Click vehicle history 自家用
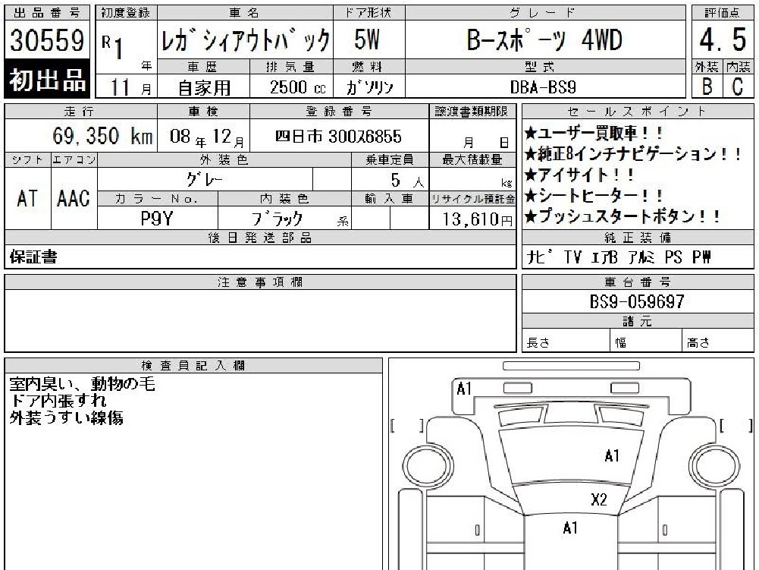This screenshot has width=759, height=570. pos(204,88)
